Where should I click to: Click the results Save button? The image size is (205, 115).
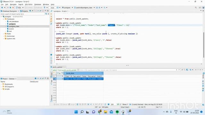[57, 104]
